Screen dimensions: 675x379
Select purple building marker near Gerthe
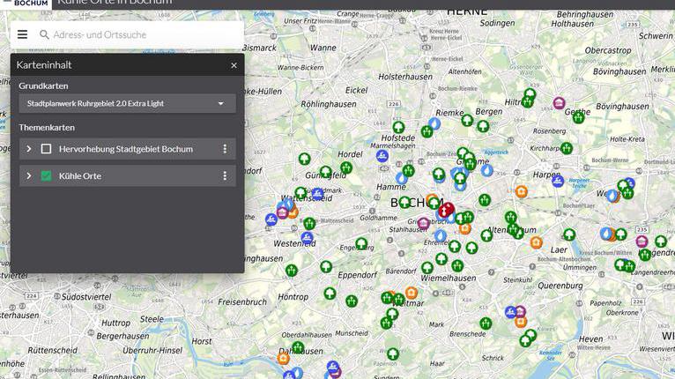tap(559, 103)
